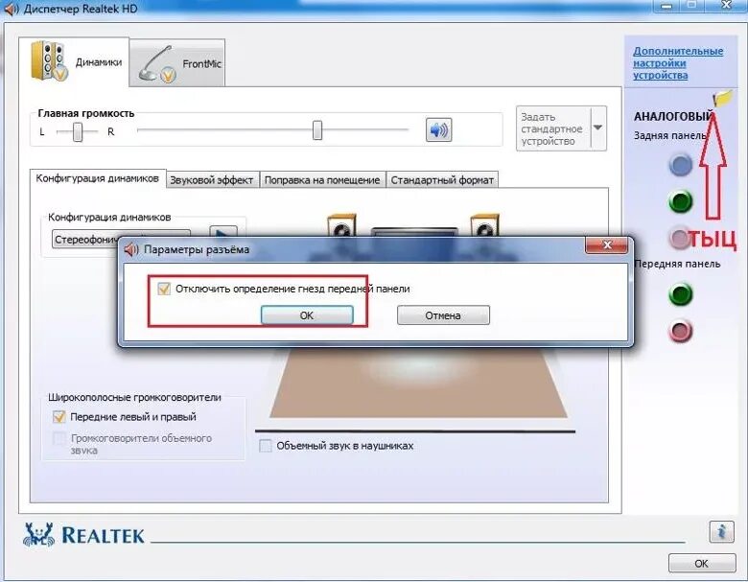Click 'Задать стандартное устройство' button
Image resolution: width=748 pixels, height=582 pixels.
553,128
